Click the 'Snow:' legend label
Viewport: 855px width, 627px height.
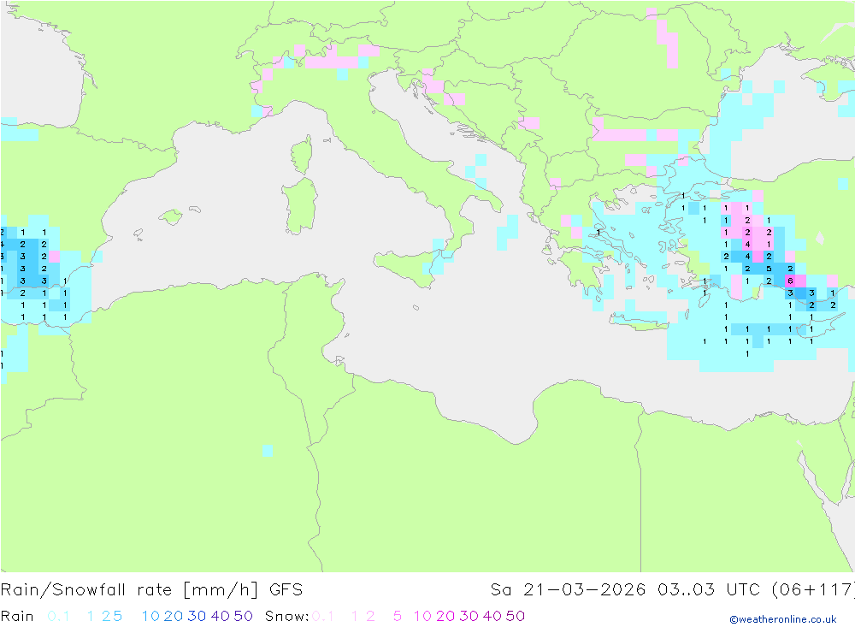pos(286,616)
